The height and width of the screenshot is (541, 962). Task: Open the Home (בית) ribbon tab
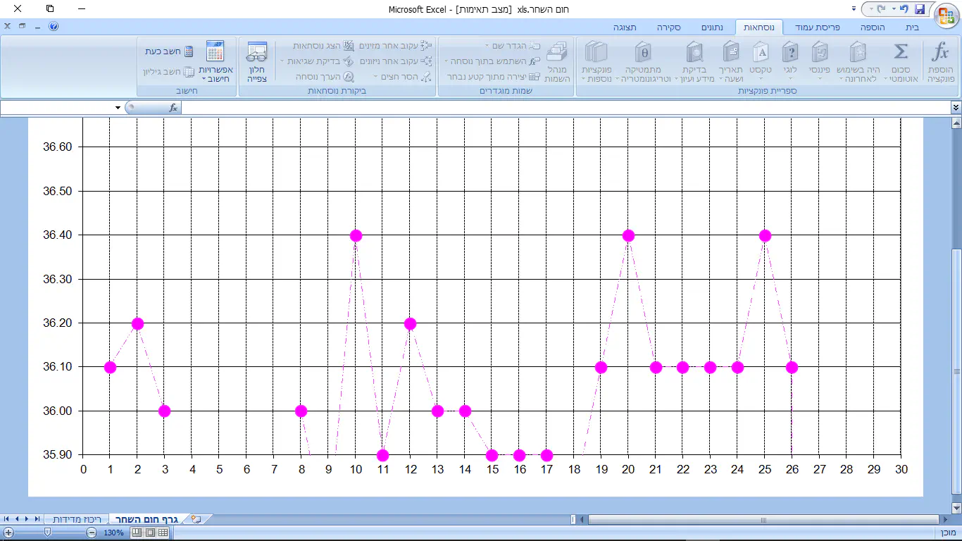click(911, 27)
